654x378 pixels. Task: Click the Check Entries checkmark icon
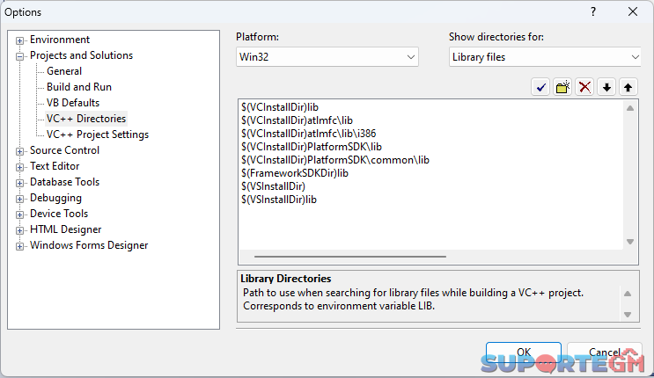tap(540, 87)
